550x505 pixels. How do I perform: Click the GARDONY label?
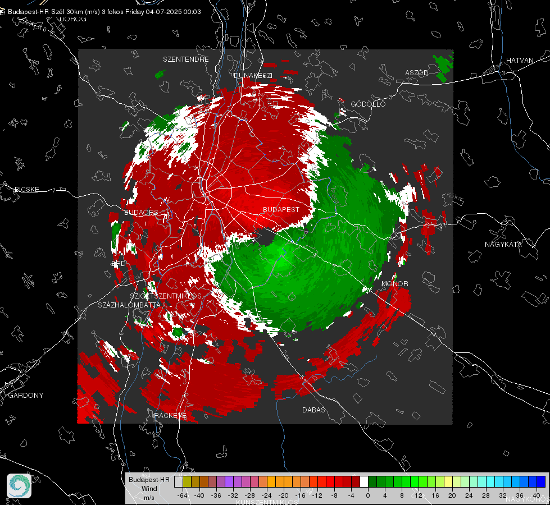[26, 396]
